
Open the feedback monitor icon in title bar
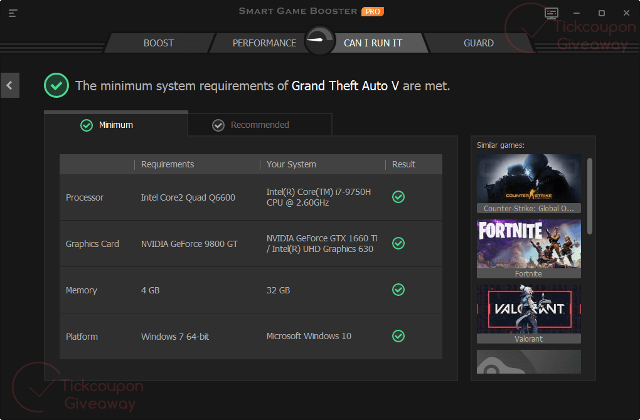pyautogui.click(x=552, y=13)
